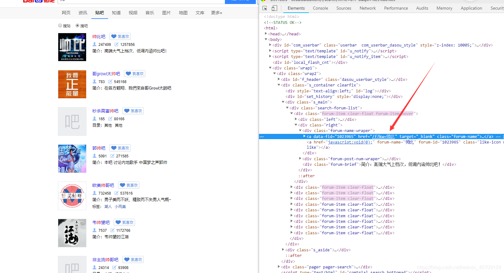Open the Network tab in DevTools
The height and width of the screenshot is (273, 504).
[x=368, y=8]
